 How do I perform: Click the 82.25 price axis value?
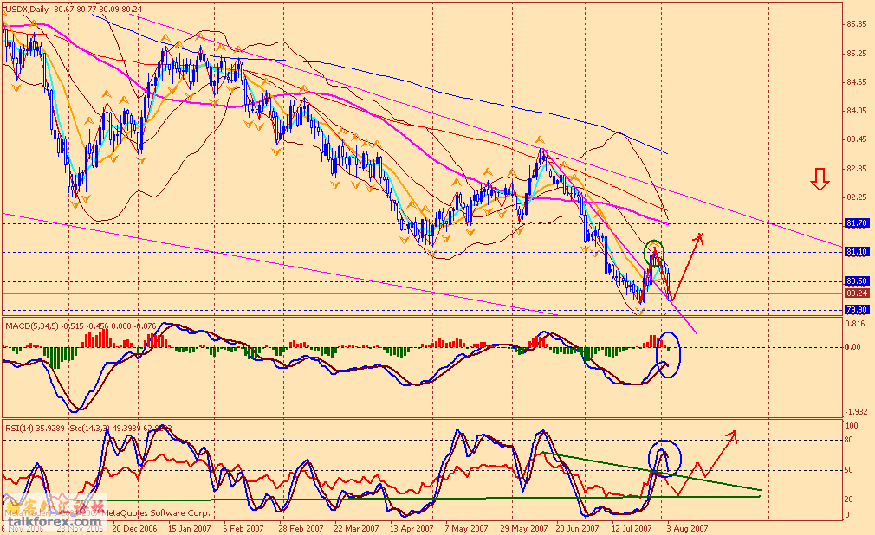click(857, 197)
